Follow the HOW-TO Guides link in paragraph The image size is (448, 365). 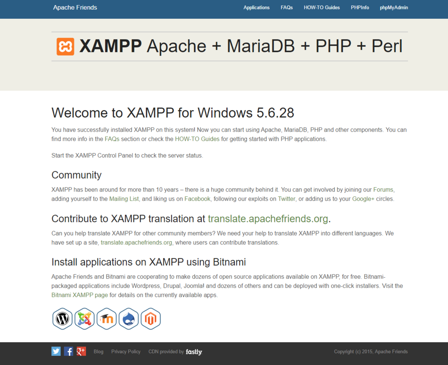click(x=197, y=139)
